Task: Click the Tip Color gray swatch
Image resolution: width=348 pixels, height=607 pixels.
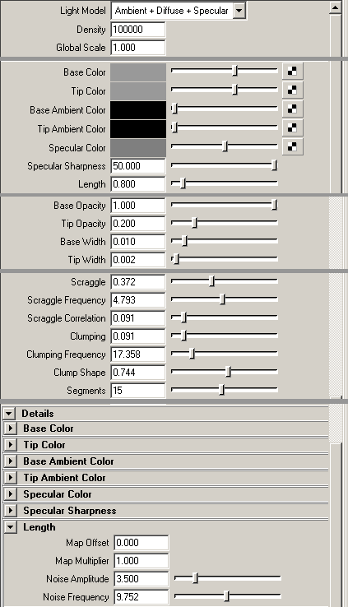Action: pyautogui.click(x=138, y=91)
